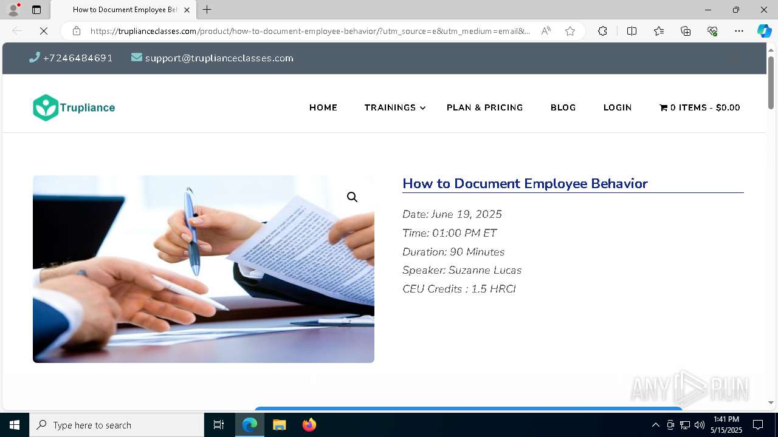The height and width of the screenshot is (437, 778).
Task: Select Speaker: Suzanne Lucas text
Action: point(462,270)
